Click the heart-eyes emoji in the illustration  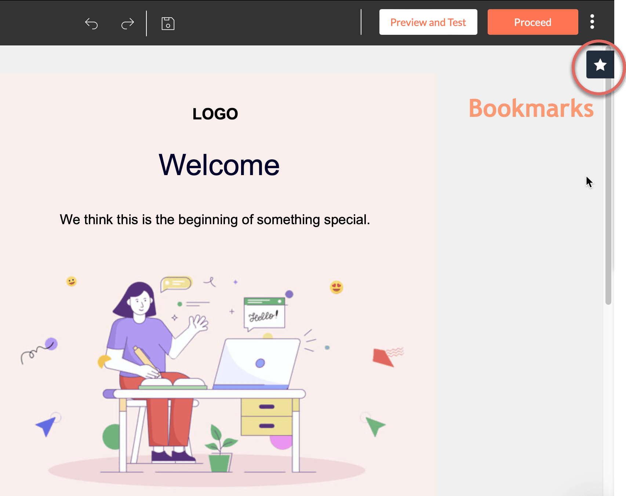(x=336, y=287)
